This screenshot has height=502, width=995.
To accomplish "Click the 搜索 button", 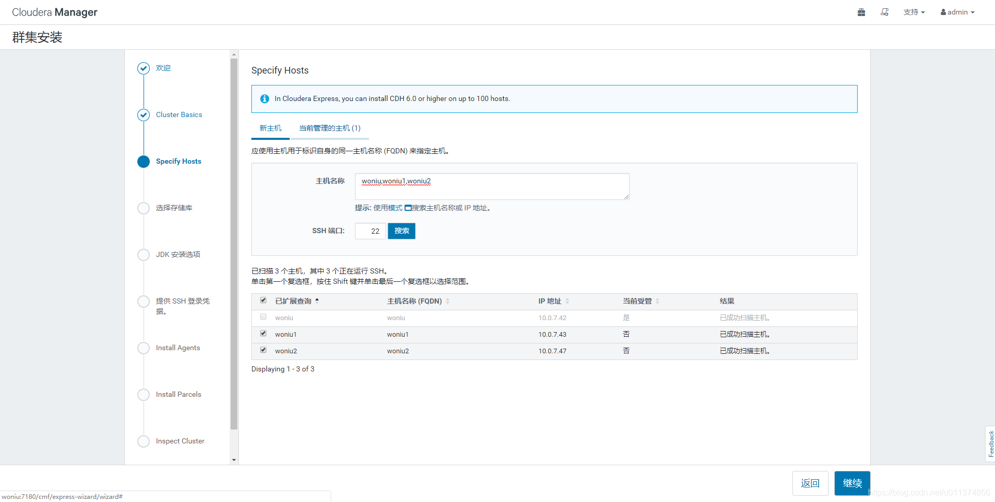I will tap(402, 231).
